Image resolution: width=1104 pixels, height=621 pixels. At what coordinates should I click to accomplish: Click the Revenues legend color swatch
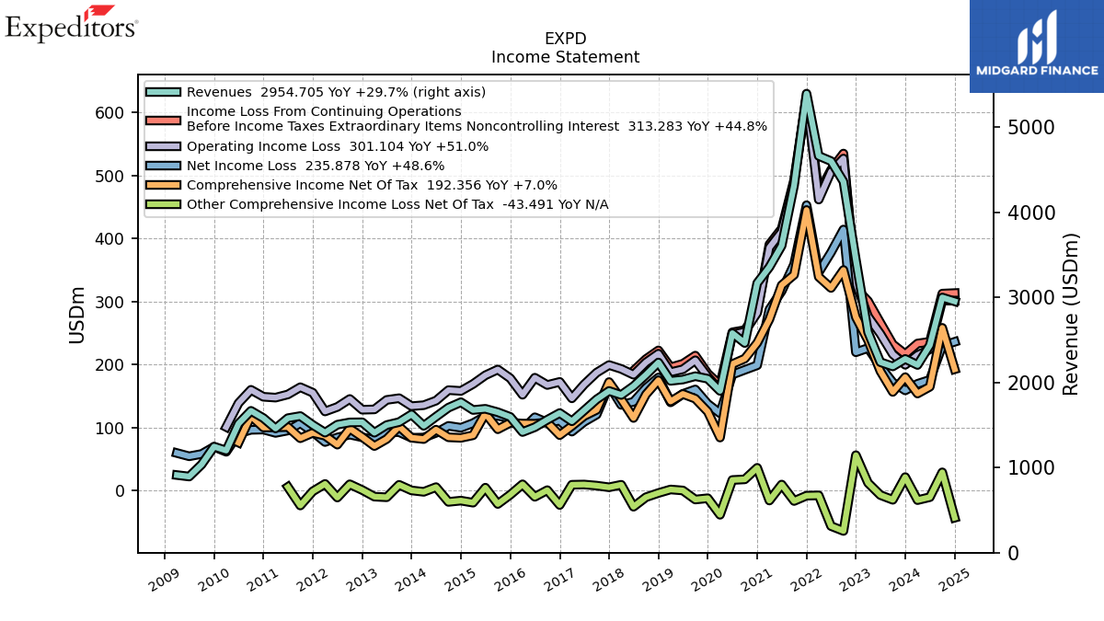[x=164, y=92]
